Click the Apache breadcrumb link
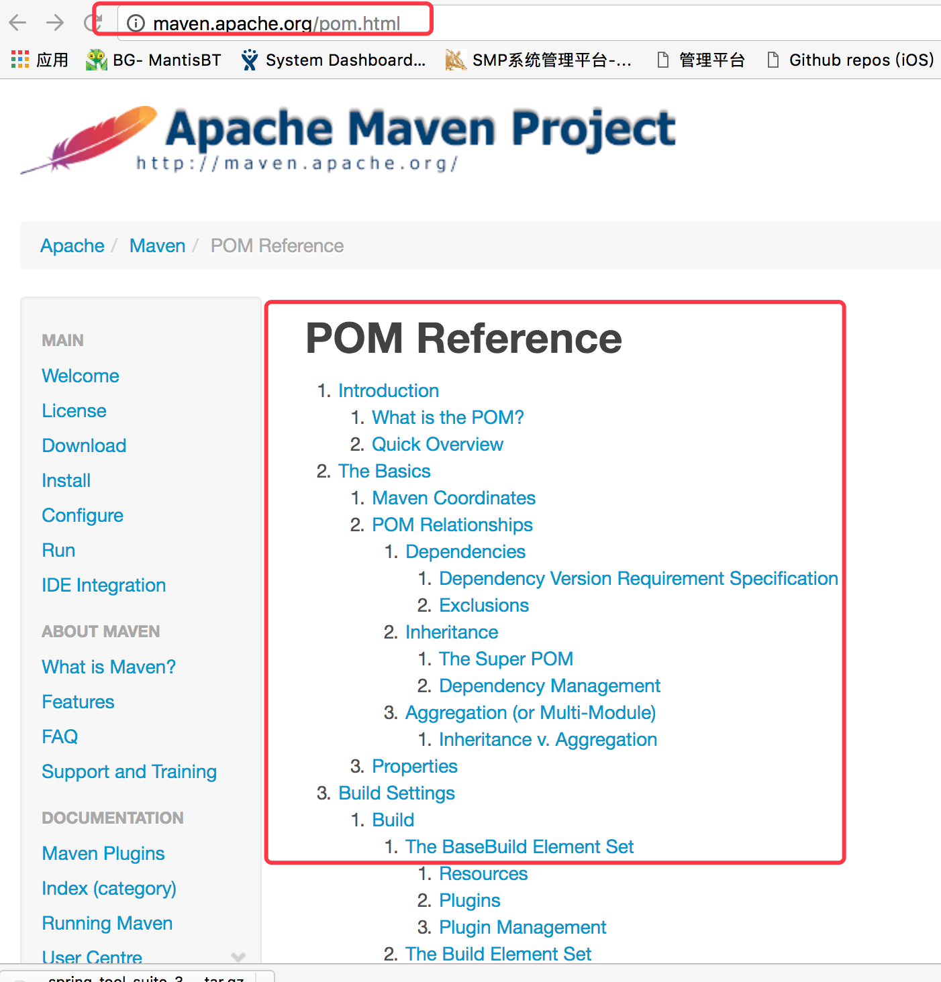The image size is (941, 982). (x=72, y=245)
